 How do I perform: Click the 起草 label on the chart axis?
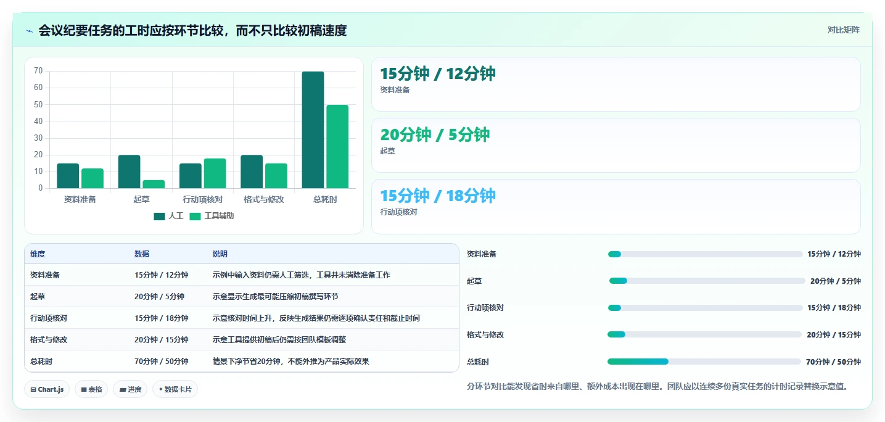tap(141, 200)
